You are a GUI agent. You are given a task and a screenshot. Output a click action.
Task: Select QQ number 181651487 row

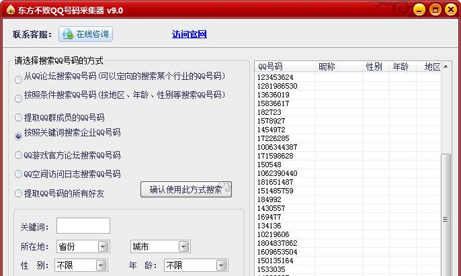click(348, 182)
